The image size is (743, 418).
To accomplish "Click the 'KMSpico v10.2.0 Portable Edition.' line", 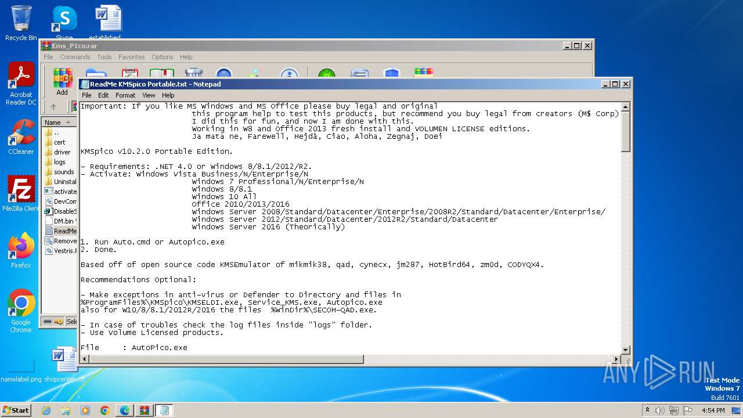I will pos(156,152).
